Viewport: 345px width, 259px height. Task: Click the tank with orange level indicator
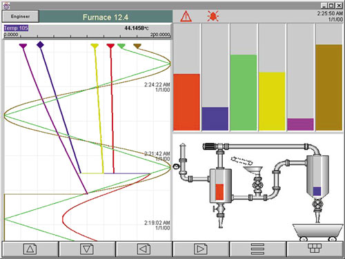pyautogui.click(x=220, y=186)
